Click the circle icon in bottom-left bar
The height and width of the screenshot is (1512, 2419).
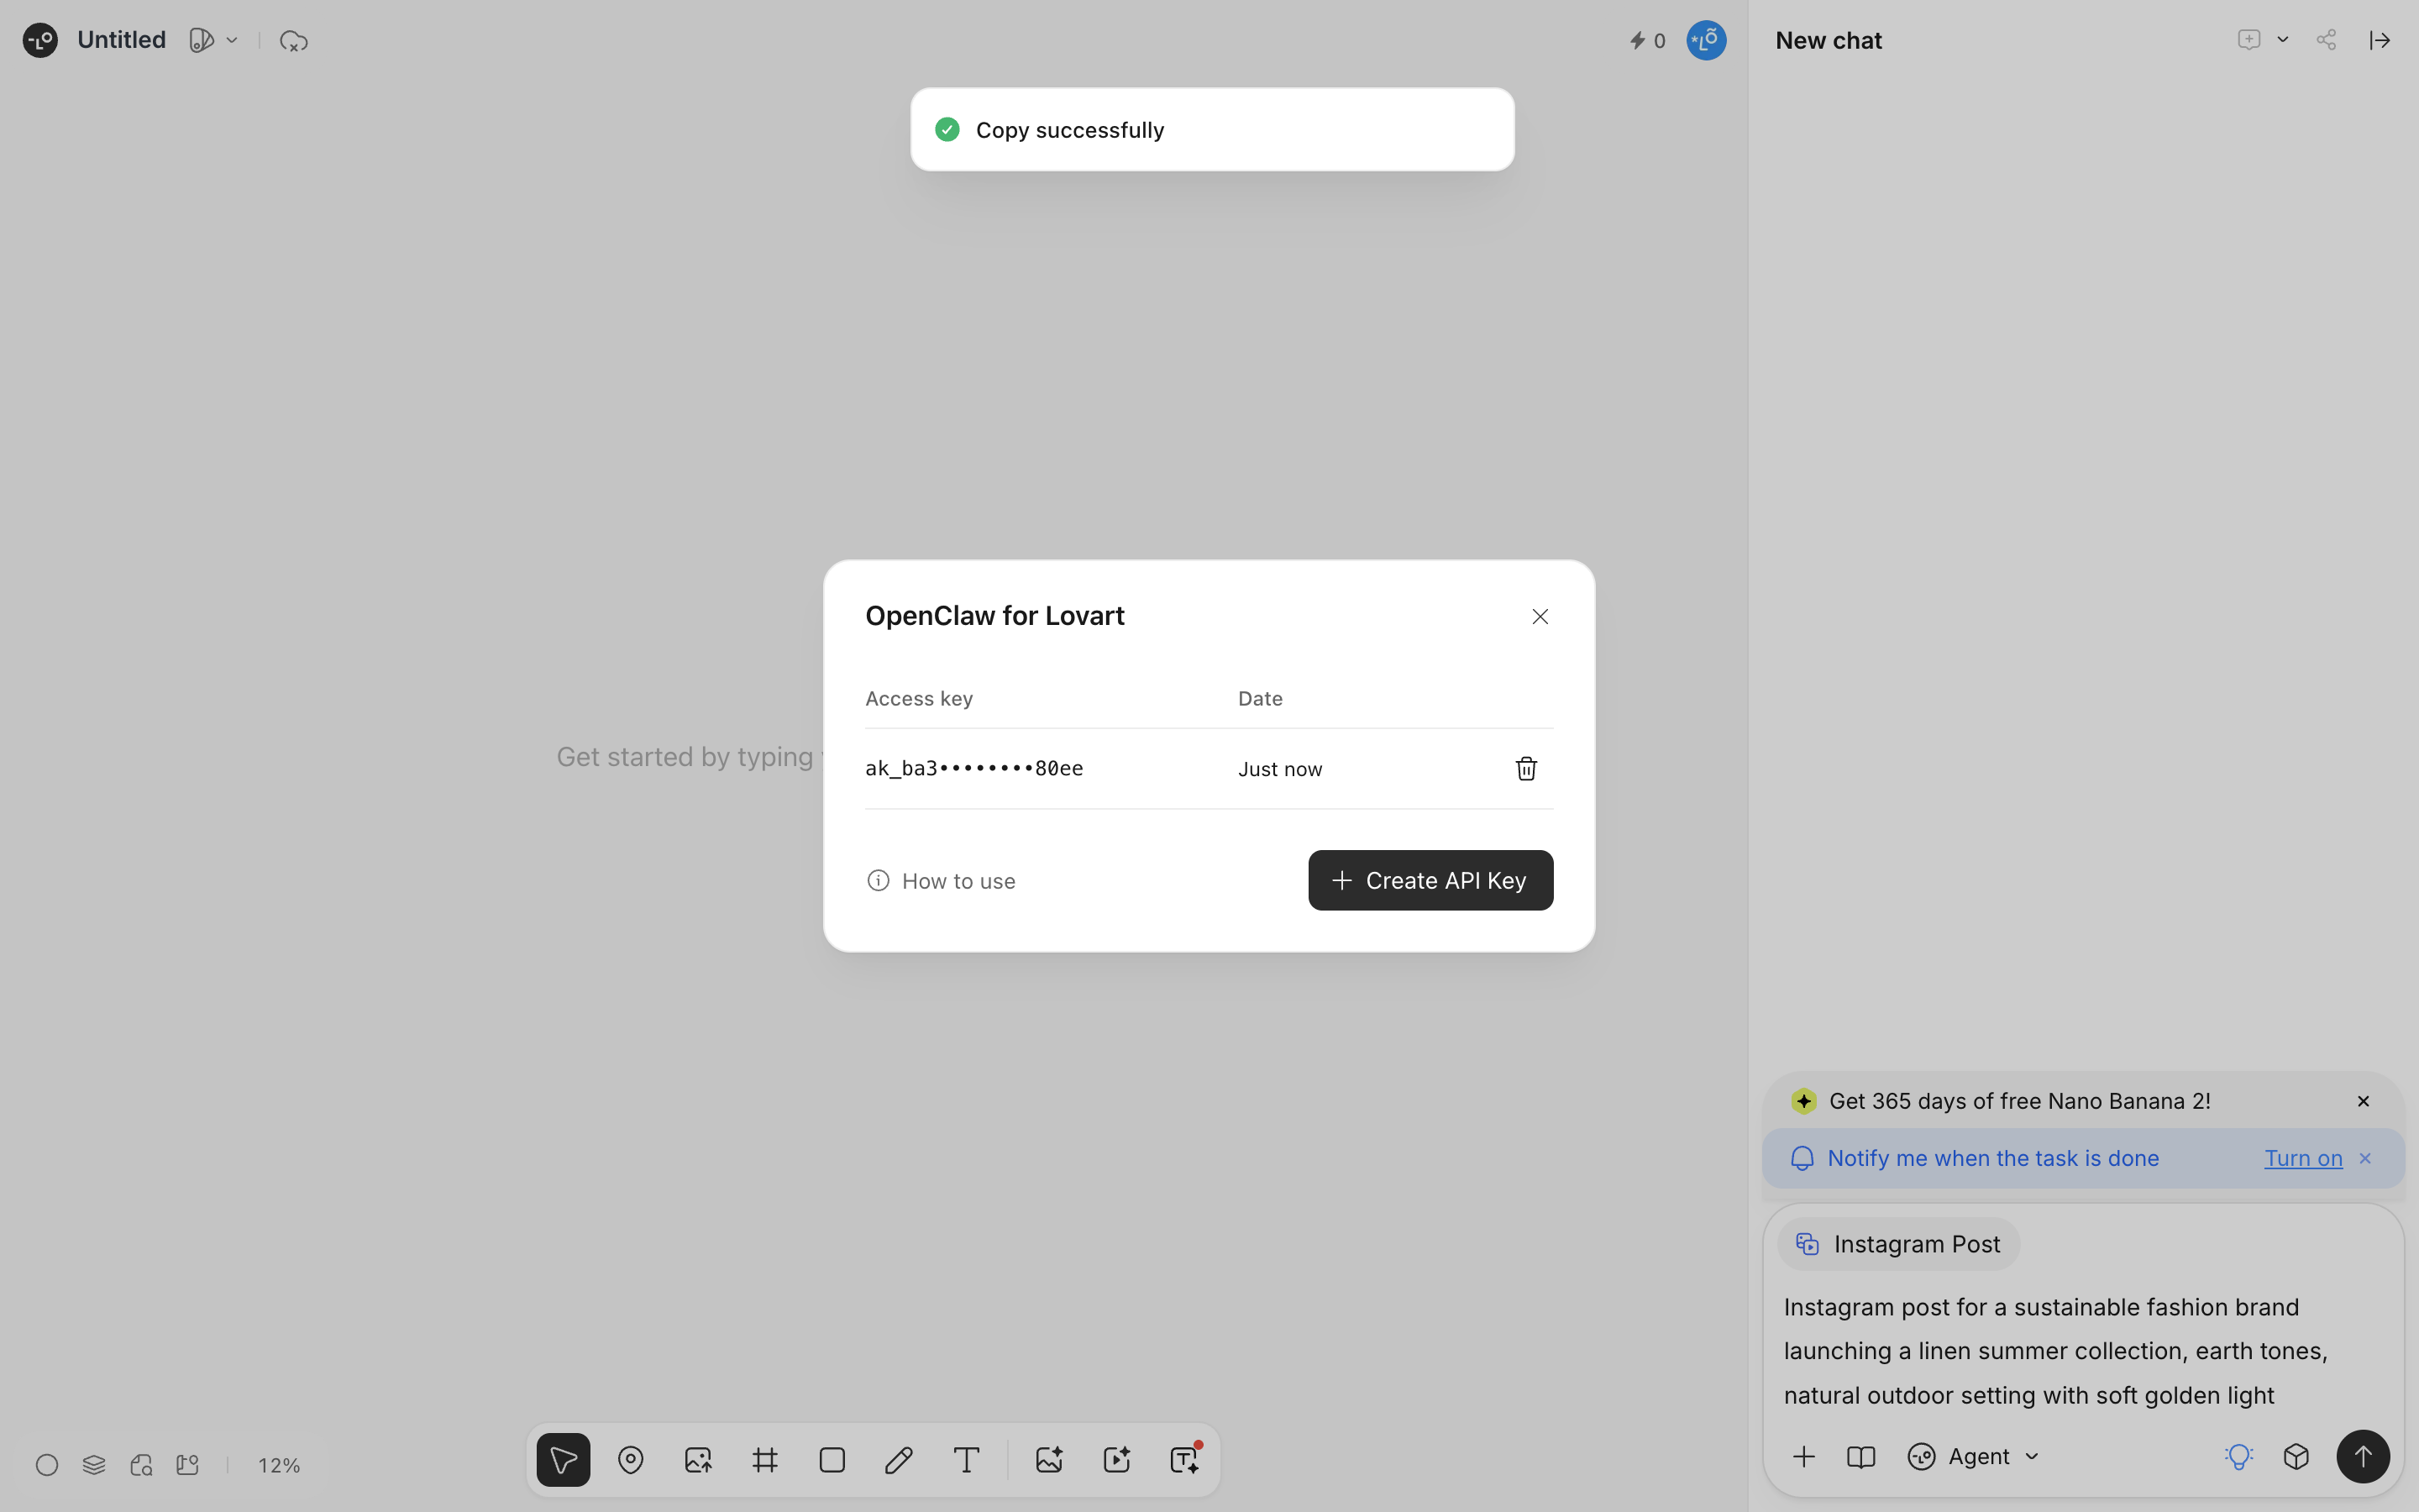coord(47,1465)
